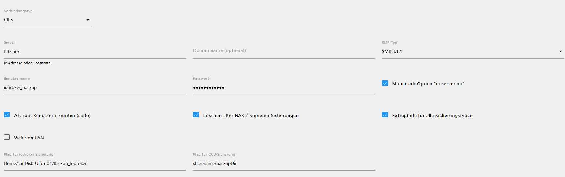The image size is (565, 177).
Task: Disable the Als root-Benutzer mounten (sudo) checkbox
Action: point(7,115)
